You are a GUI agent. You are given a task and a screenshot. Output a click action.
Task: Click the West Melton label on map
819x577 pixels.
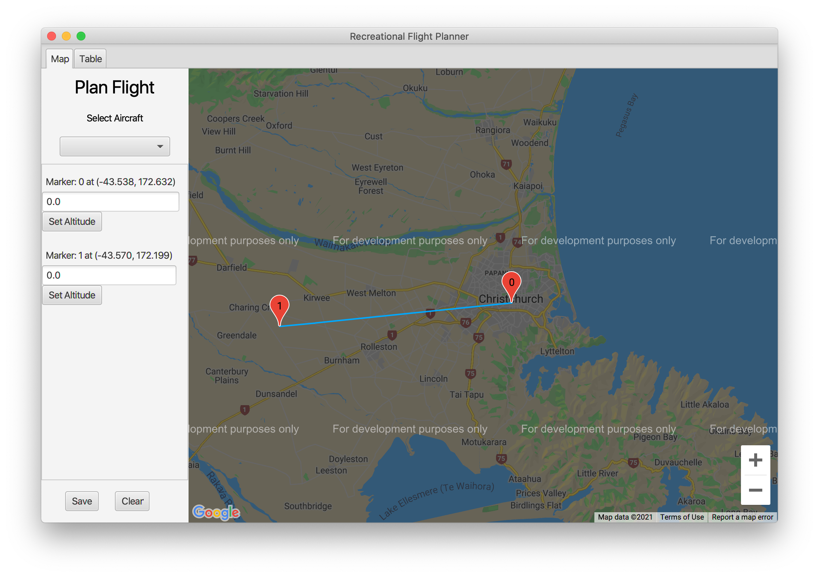point(371,293)
